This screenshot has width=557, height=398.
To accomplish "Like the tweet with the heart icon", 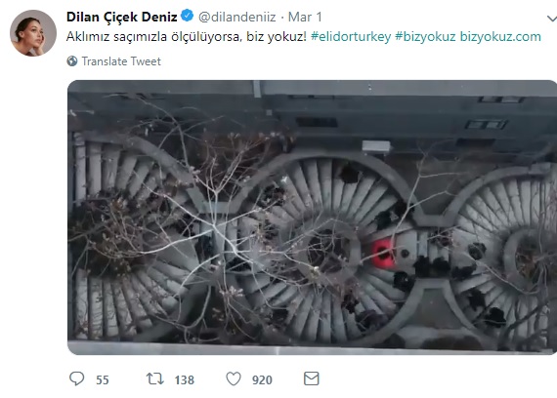I will (234, 378).
